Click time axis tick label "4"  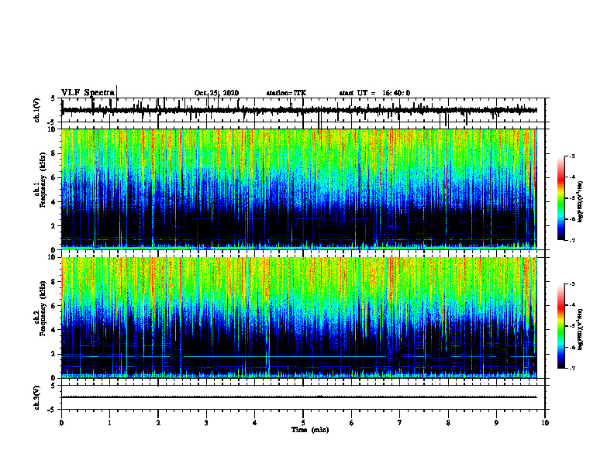(255, 423)
